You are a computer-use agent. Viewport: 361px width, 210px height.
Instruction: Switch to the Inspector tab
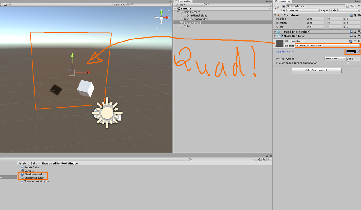282,1
